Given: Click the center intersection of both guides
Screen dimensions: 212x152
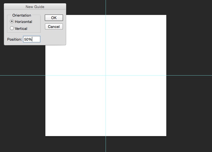Looking at the screenshot, I should [106, 75].
